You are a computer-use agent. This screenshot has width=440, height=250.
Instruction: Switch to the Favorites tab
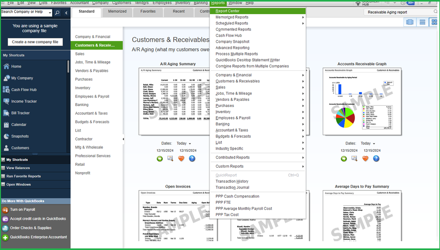(x=148, y=11)
